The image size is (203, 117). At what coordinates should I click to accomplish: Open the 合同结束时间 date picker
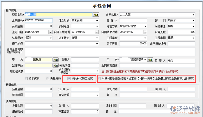click(x=145, y=32)
